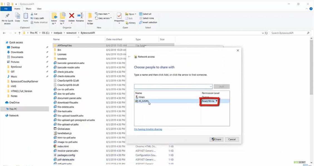Switch to the View ribbon tab
The height and width of the screenshot is (166, 314).
39,9
